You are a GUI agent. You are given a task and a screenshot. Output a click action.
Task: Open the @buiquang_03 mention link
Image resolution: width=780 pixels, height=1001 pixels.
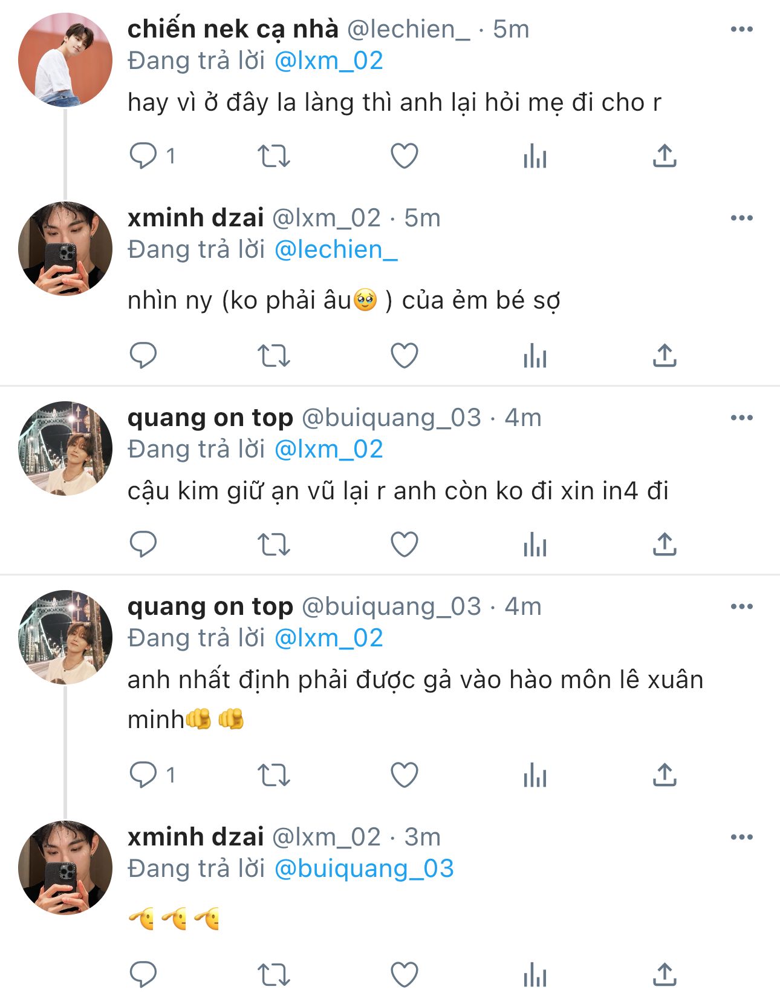363,868
